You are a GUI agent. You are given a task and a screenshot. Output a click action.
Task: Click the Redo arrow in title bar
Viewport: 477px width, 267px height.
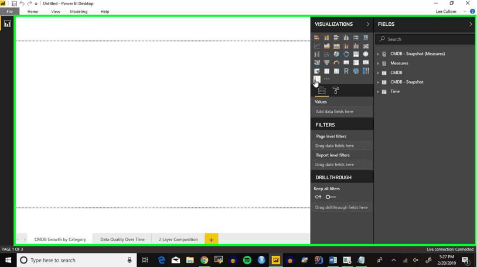click(x=29, y=4)
